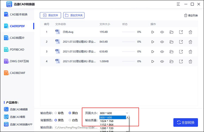204x132 pixels.
Task: Delete the 638.KB file from list
Action: click(x=190, y=52)
